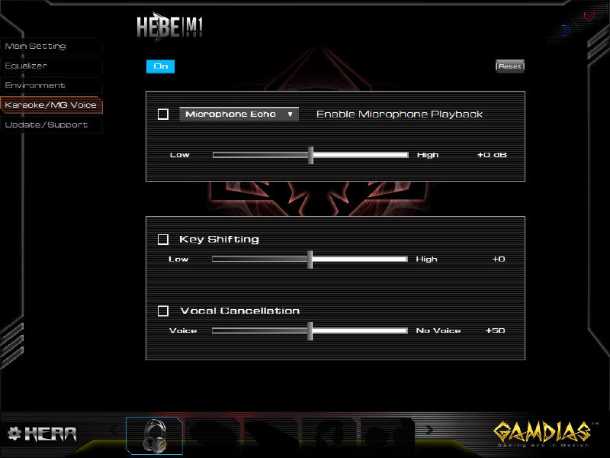Image resolution: width=610 pixels, height=458 pixels.
Task: Click the left arrow of the device carousel
Action: click(114, 430)
